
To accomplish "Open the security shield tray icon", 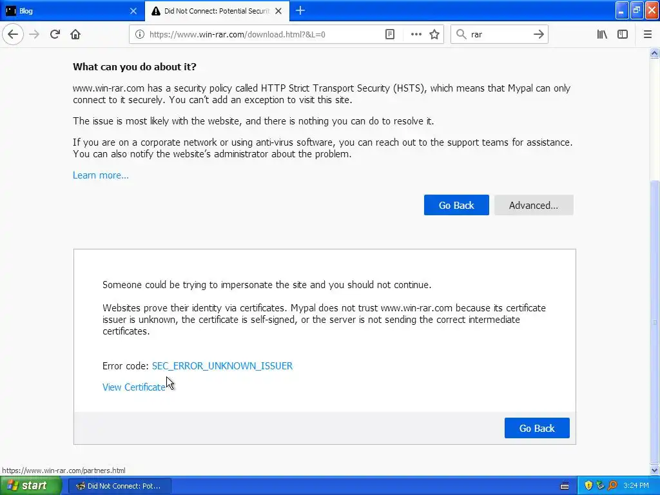I will click(x=588, y=486).
